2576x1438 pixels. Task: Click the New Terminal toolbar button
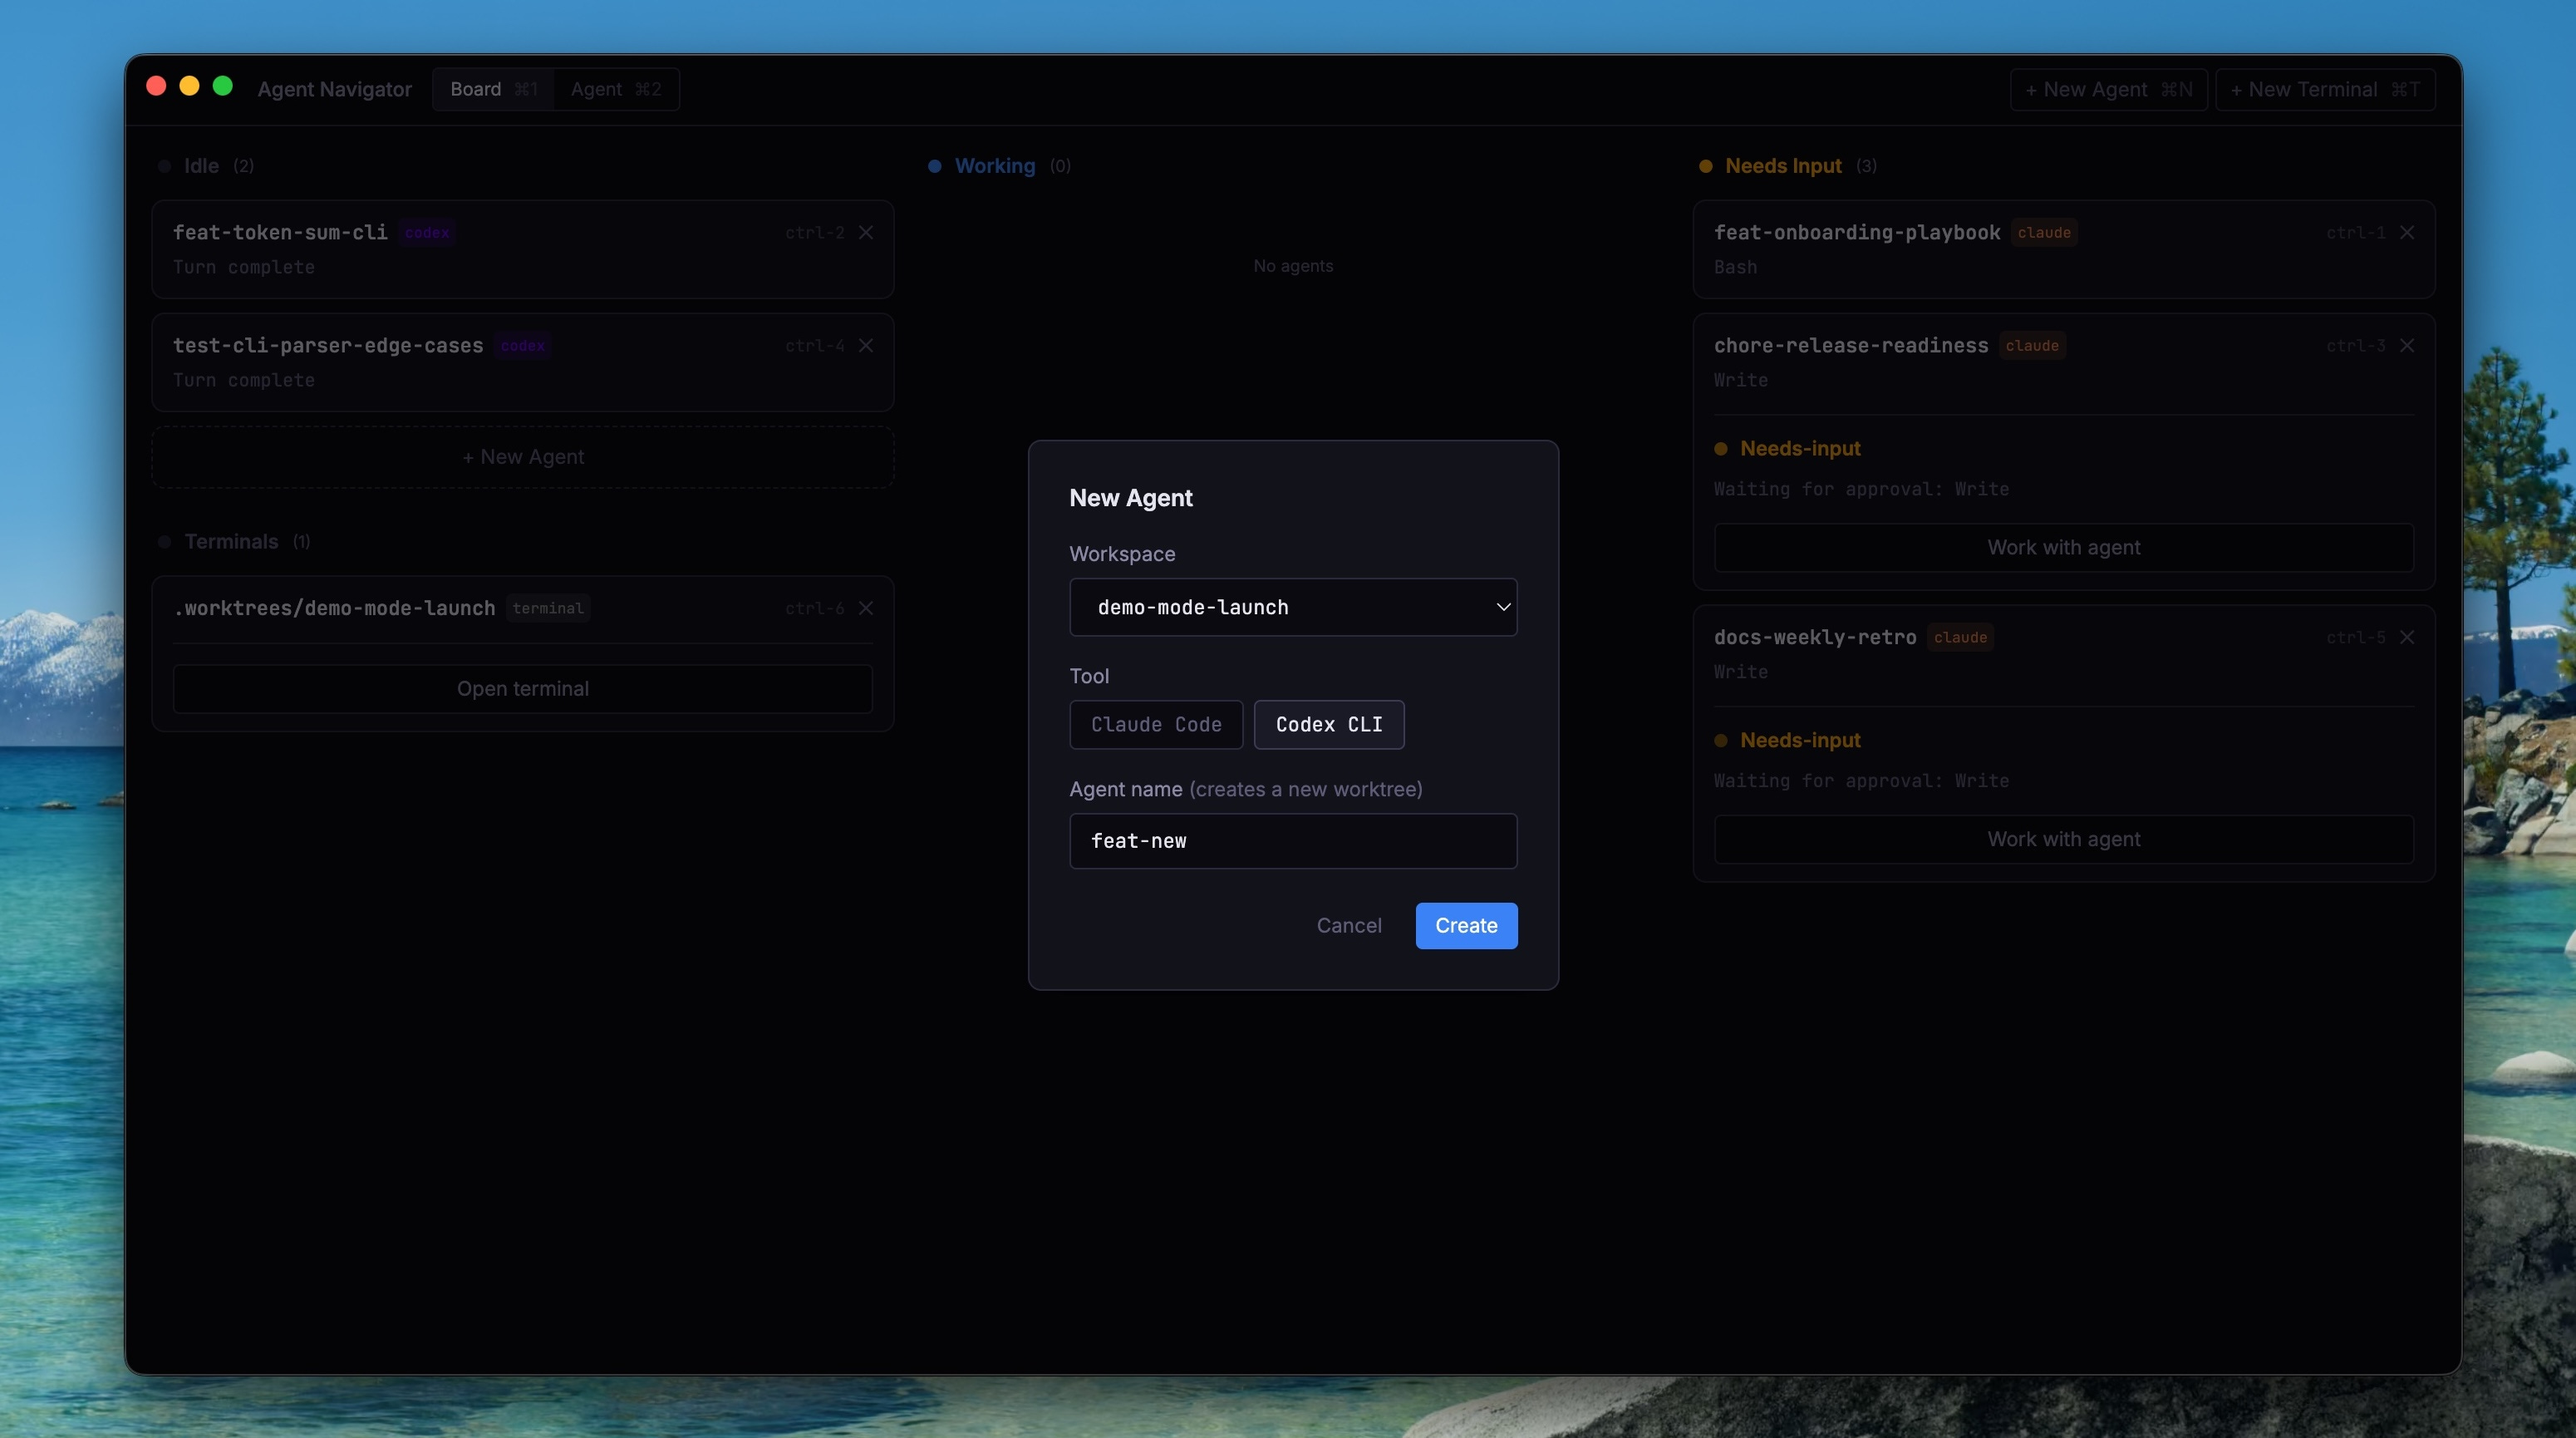(2324, 89)
